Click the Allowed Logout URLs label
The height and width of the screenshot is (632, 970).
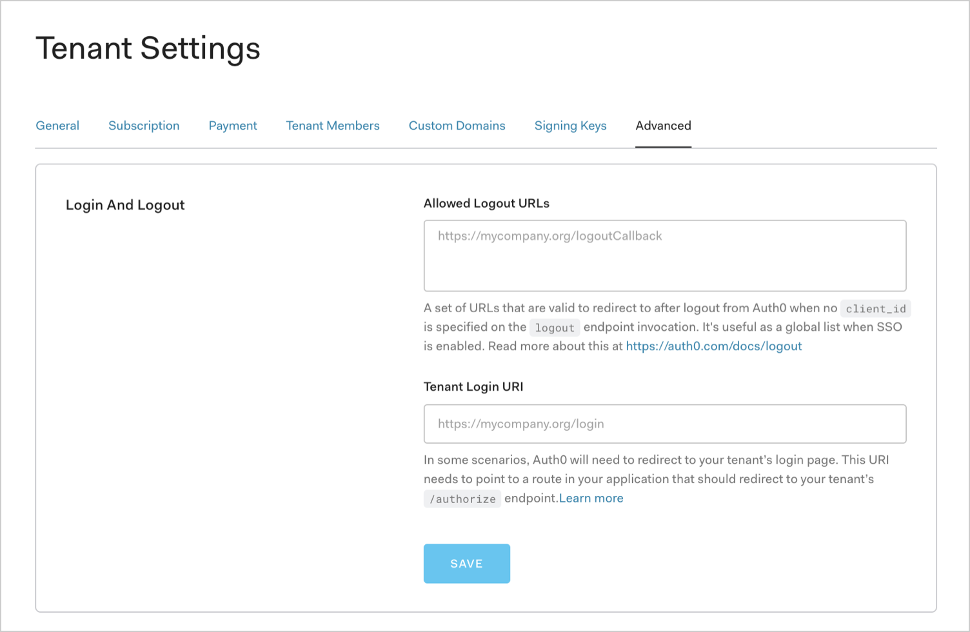click(486, 203)
